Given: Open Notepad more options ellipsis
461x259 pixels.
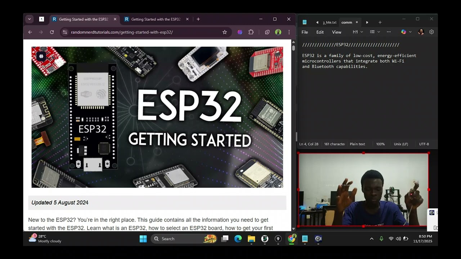Looking at the screenshot, I should 389,32.
